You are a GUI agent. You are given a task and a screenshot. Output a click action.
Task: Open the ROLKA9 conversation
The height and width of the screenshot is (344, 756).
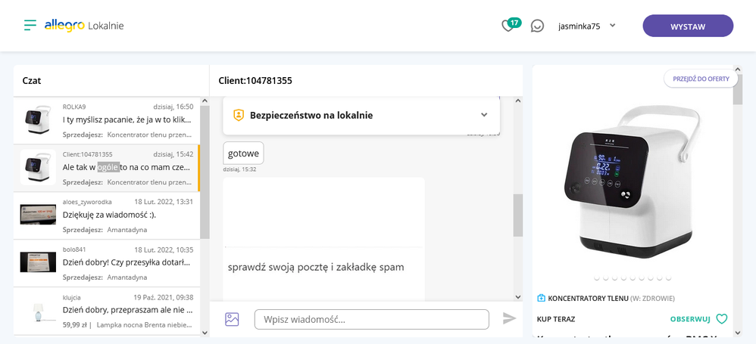pyautogui.click(x=105, y=120)
